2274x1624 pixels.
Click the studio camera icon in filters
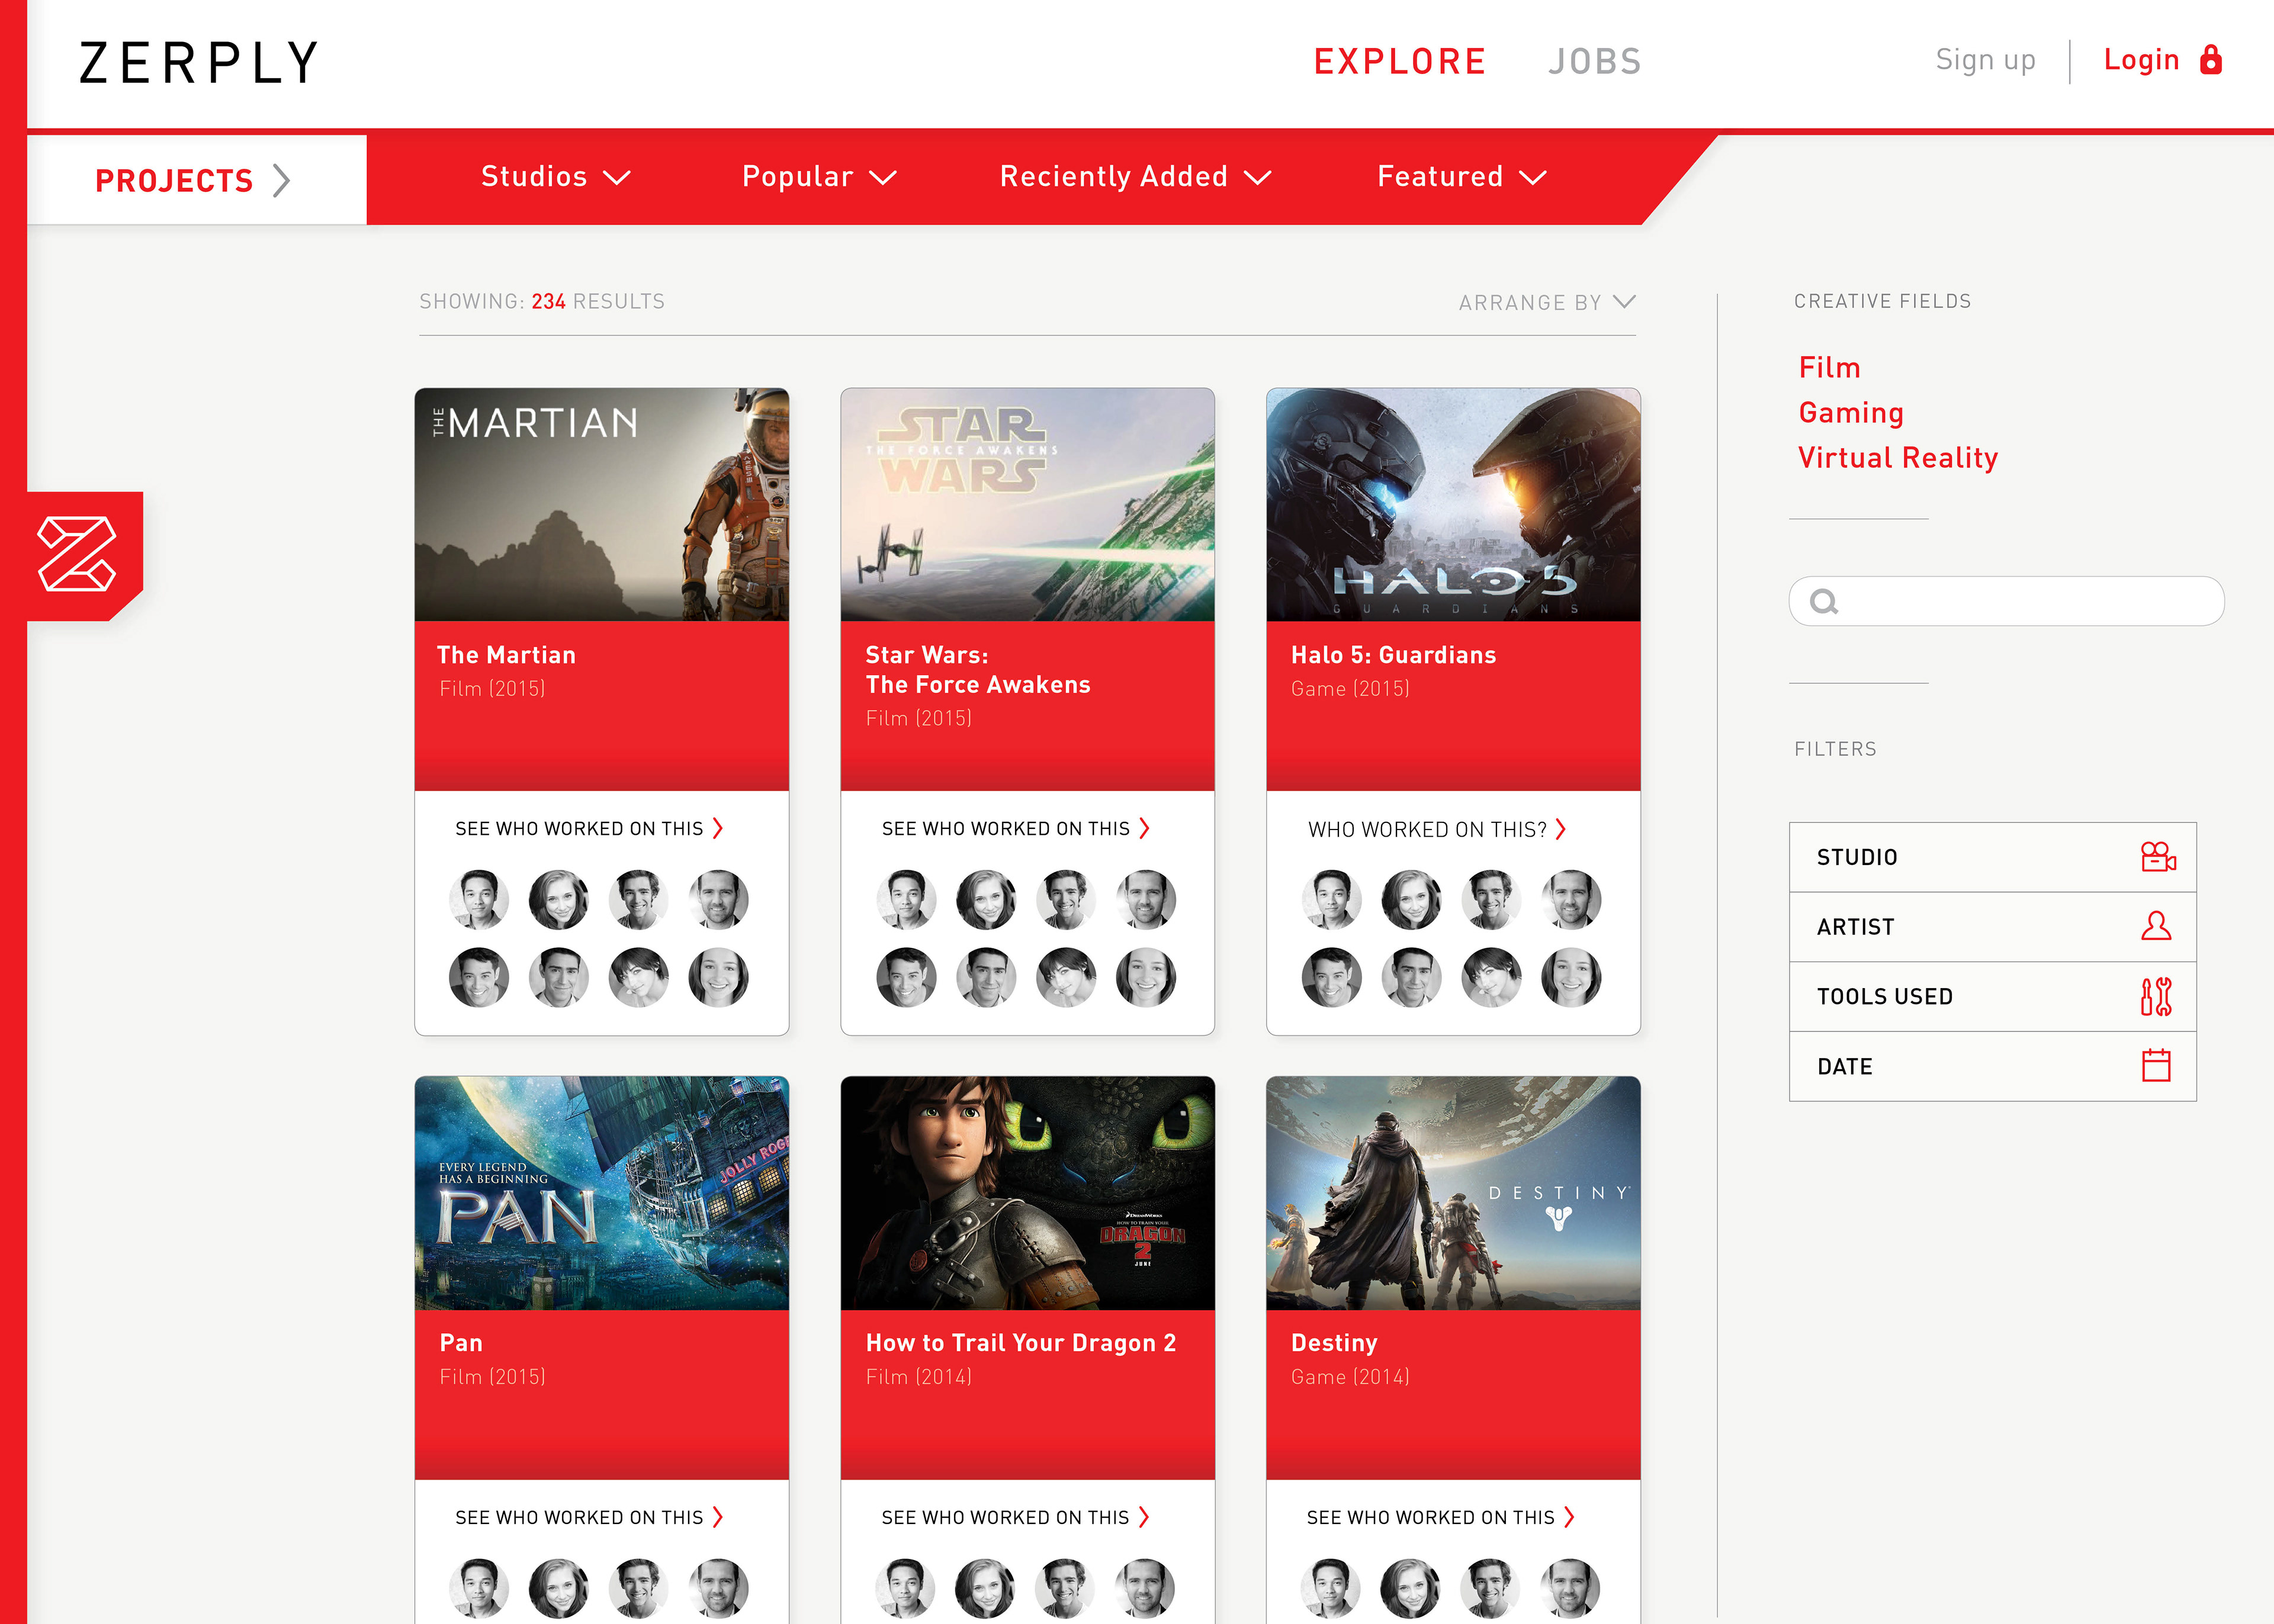pos(2157,857)
